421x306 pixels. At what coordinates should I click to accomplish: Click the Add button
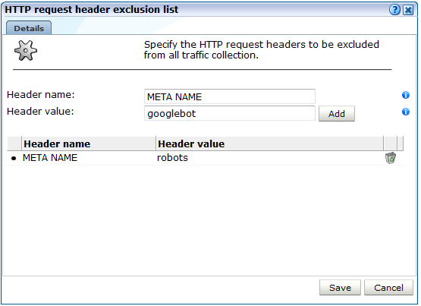(337, 114)
